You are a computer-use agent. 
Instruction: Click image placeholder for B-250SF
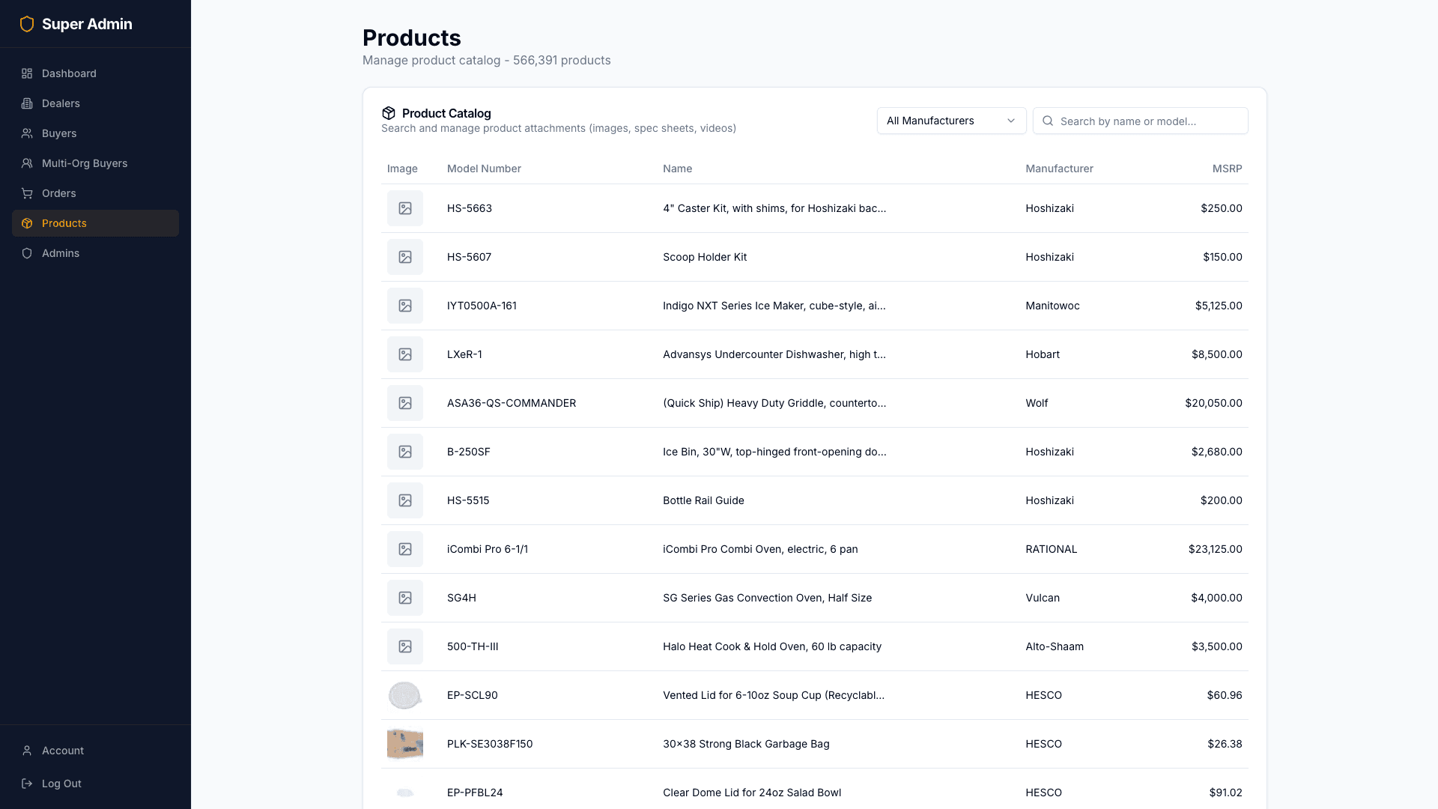click(405, 452)
